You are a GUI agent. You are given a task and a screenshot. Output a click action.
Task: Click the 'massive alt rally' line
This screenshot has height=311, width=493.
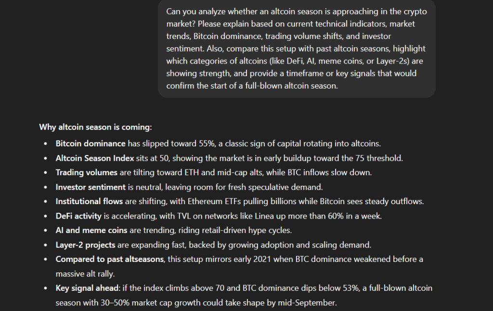pos(85,274)
